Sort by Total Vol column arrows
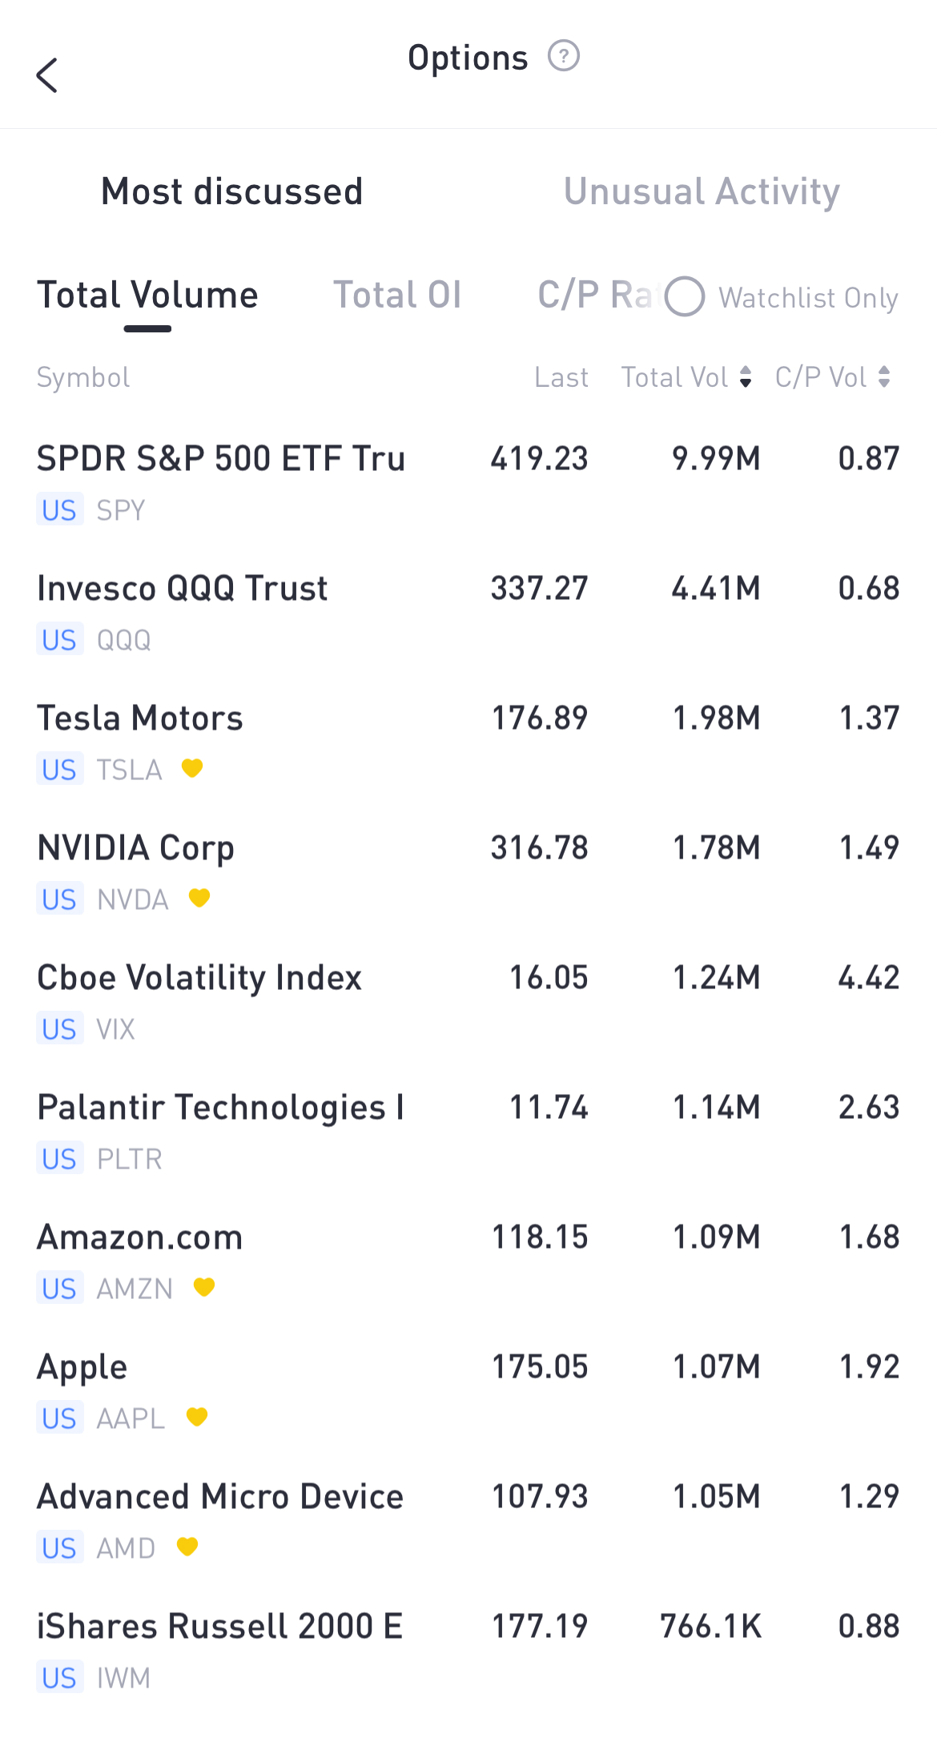 746,377
